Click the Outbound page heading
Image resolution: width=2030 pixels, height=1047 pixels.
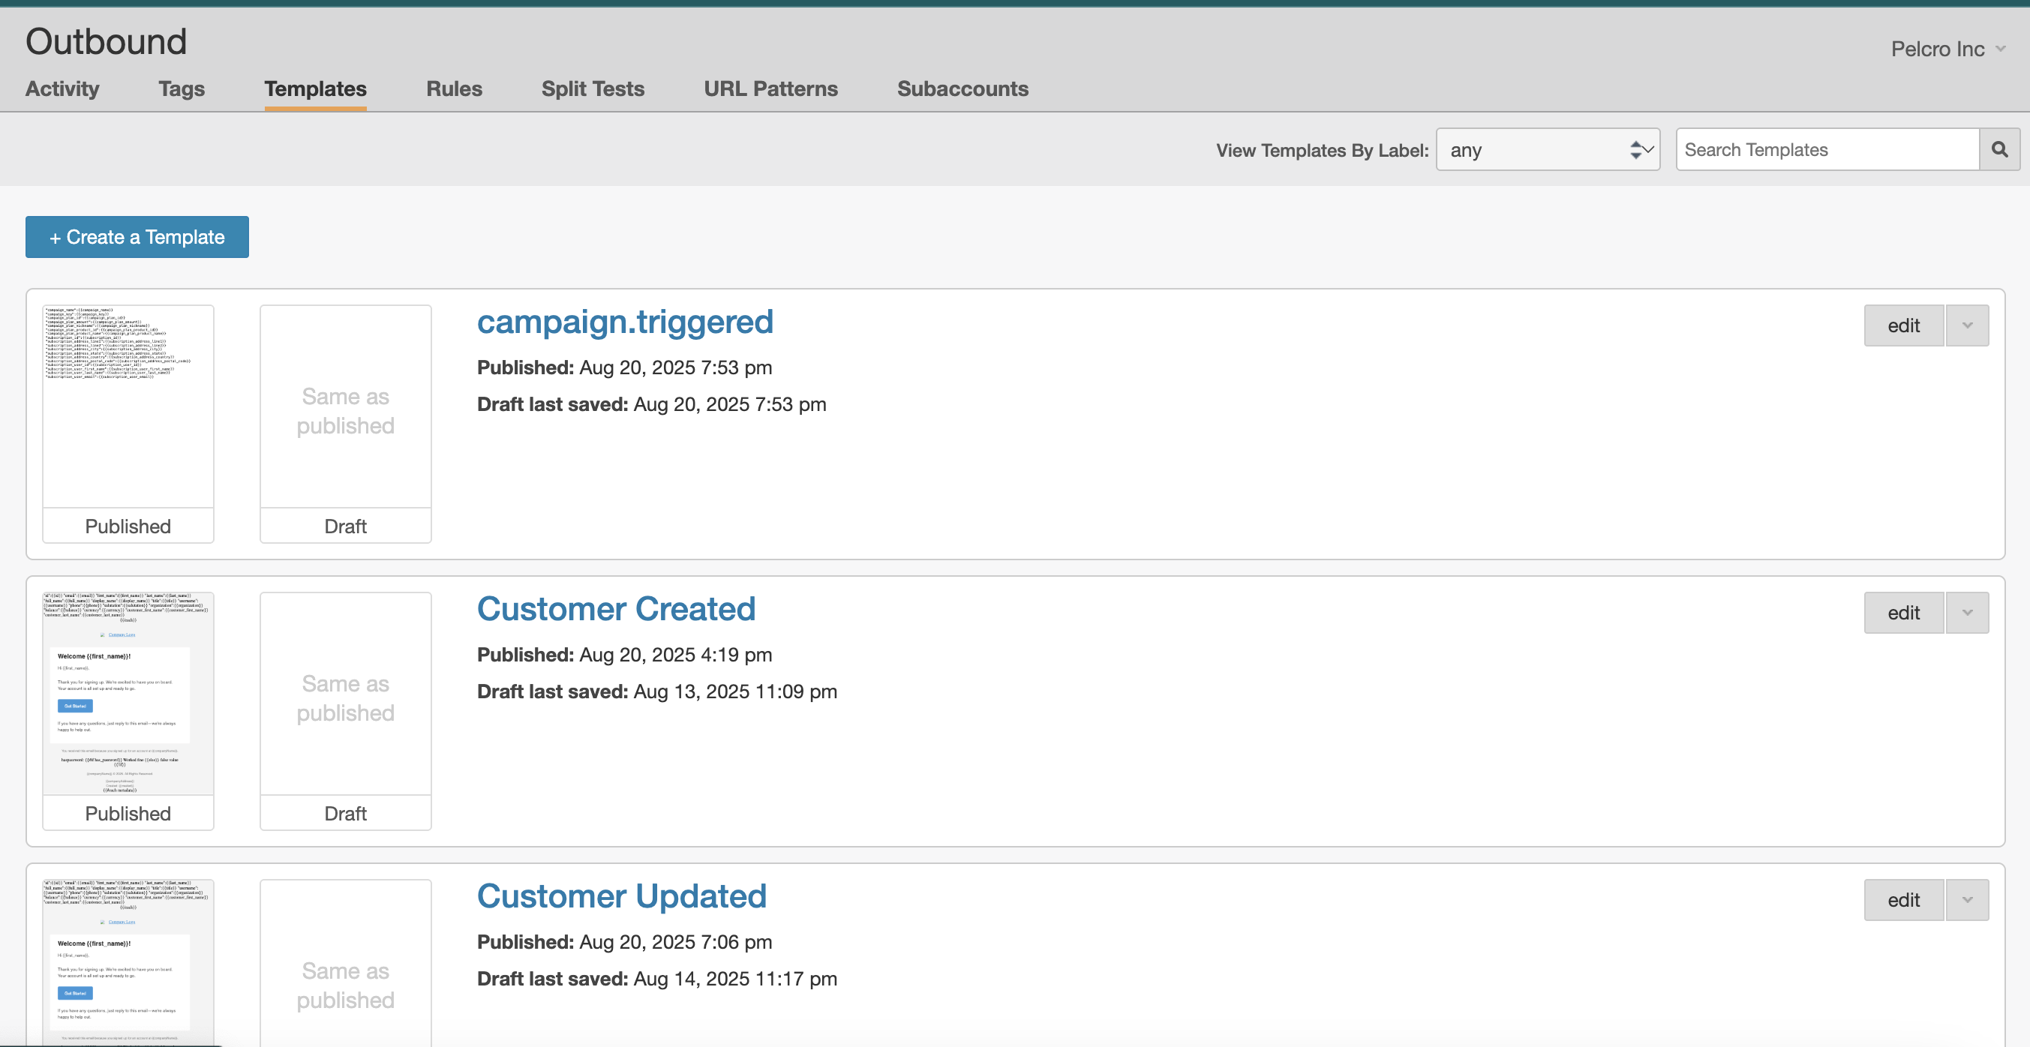tap(107, 42)
